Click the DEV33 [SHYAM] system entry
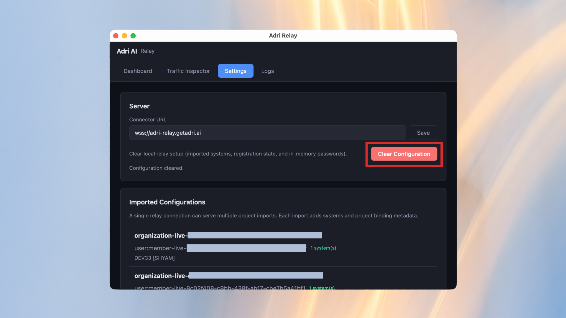 click(x=154, y=258)
